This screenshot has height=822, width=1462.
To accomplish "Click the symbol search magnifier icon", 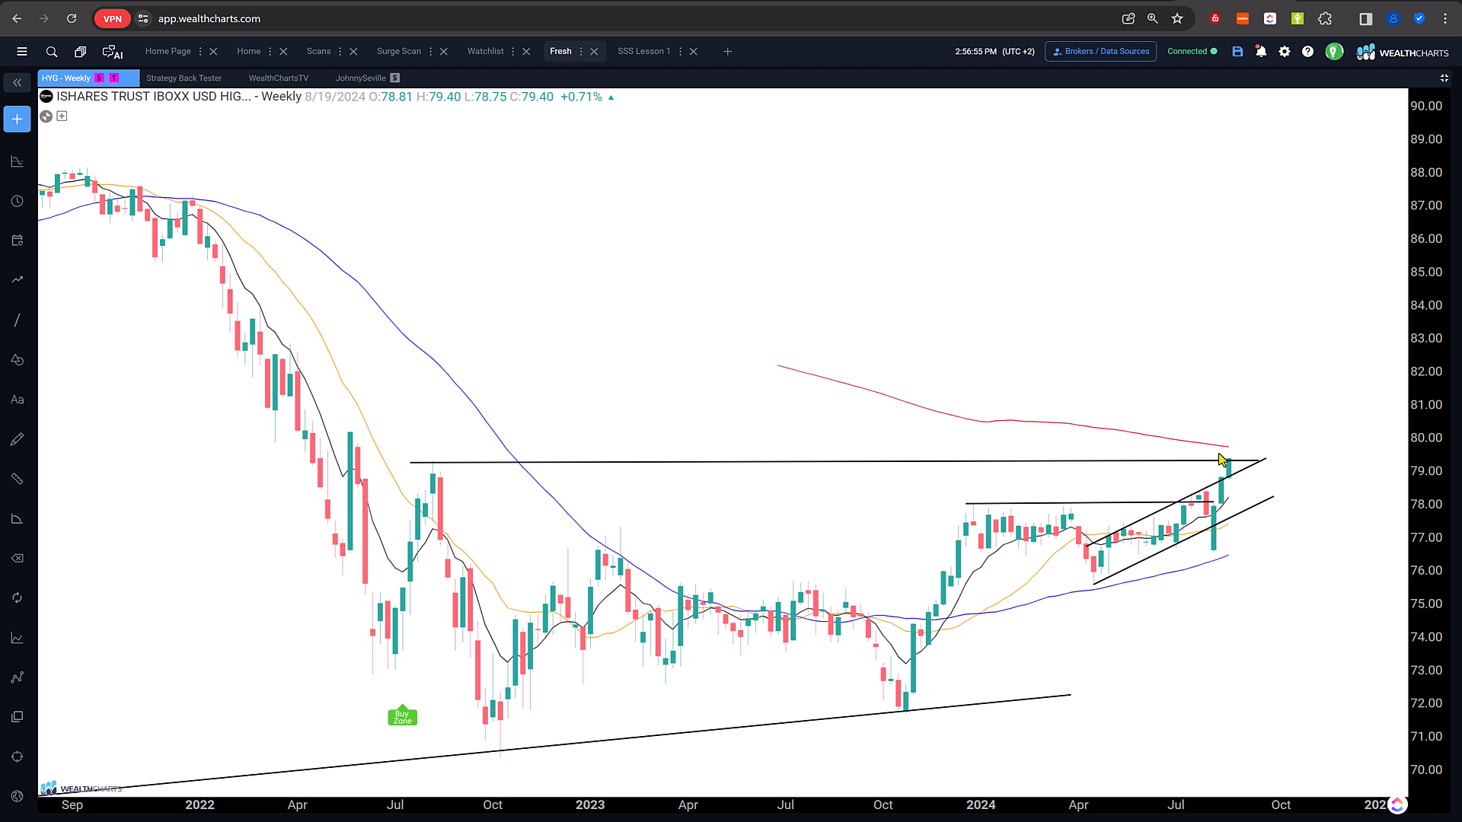I will (x=52, y=52).
